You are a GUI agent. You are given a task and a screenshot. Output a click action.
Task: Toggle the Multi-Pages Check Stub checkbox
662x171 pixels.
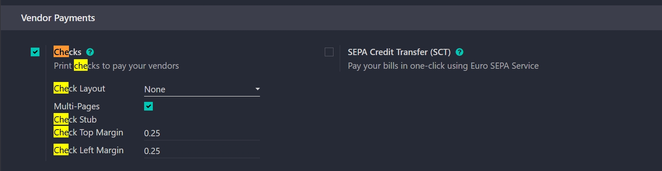pyautogui.click(x=148, y=106)
